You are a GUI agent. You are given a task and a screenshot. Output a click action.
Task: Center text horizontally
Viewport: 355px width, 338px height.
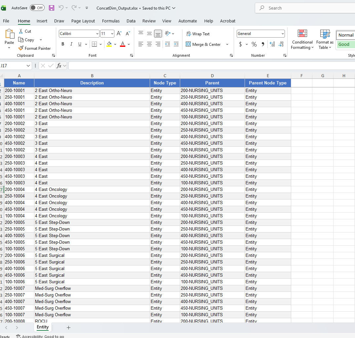click(x=149, y=44)
